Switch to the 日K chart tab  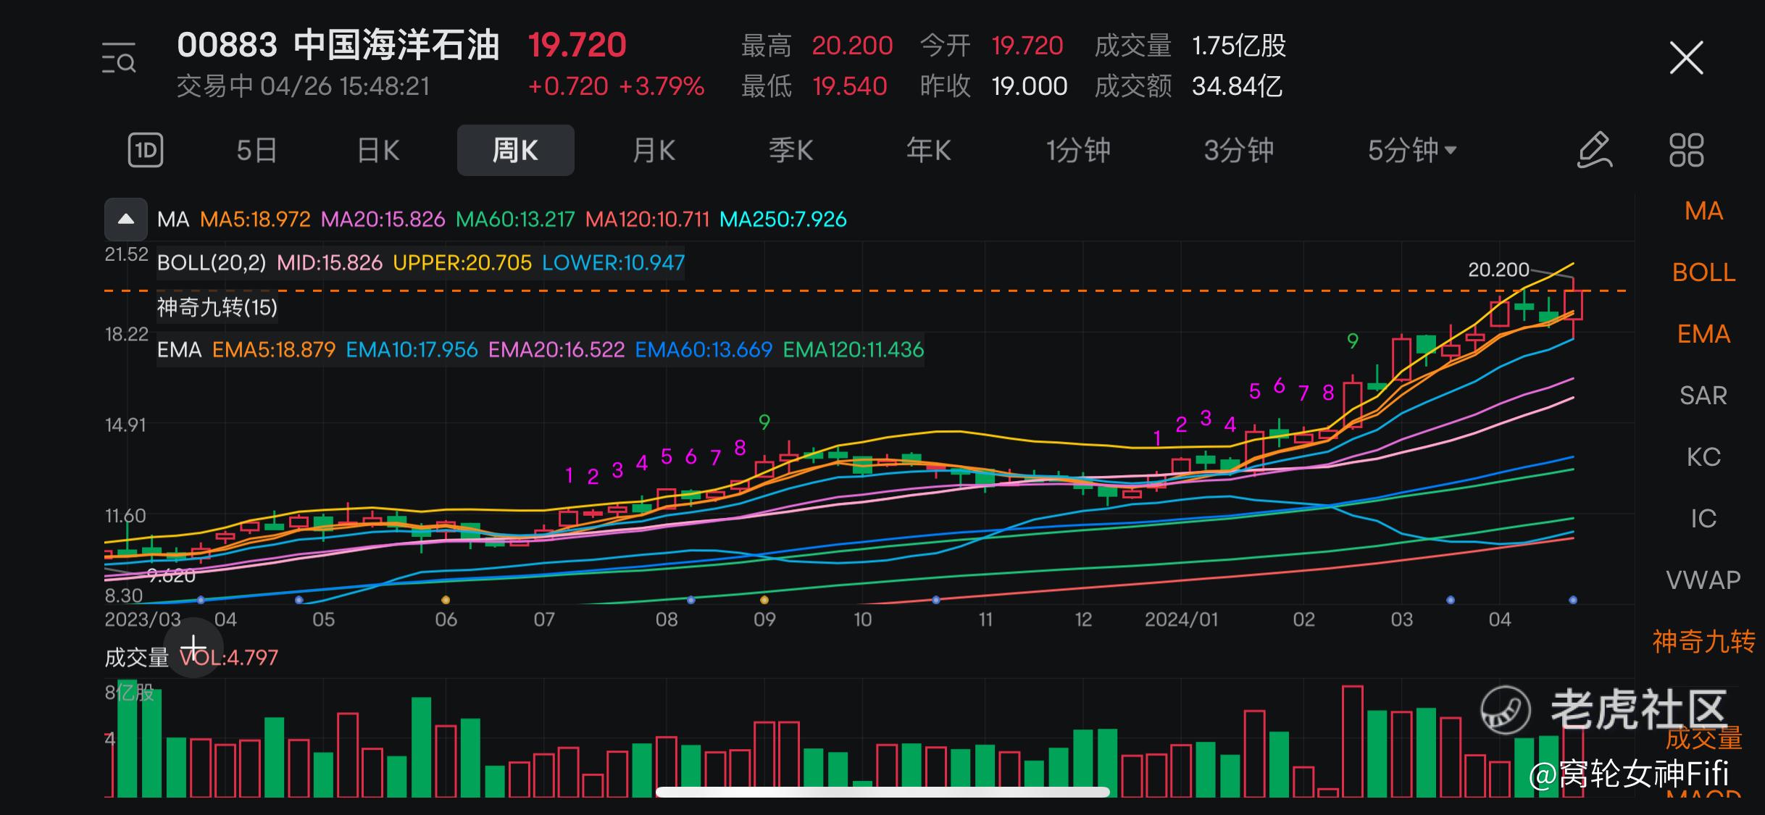click(x=378, y=151)
